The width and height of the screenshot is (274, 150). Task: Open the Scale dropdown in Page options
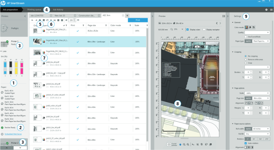pos(257,93)
